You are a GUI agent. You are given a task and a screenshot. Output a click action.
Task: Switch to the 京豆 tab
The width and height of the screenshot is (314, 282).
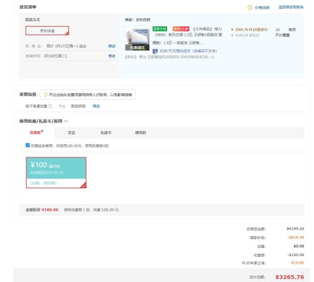pyautogui.click(x=72, y=133)
